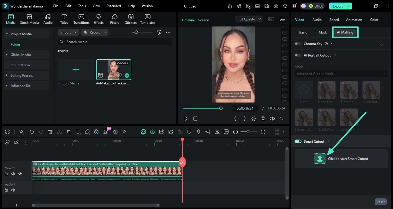
Task: Open the Stock Media panel
Action: click(x=29, y=18)
